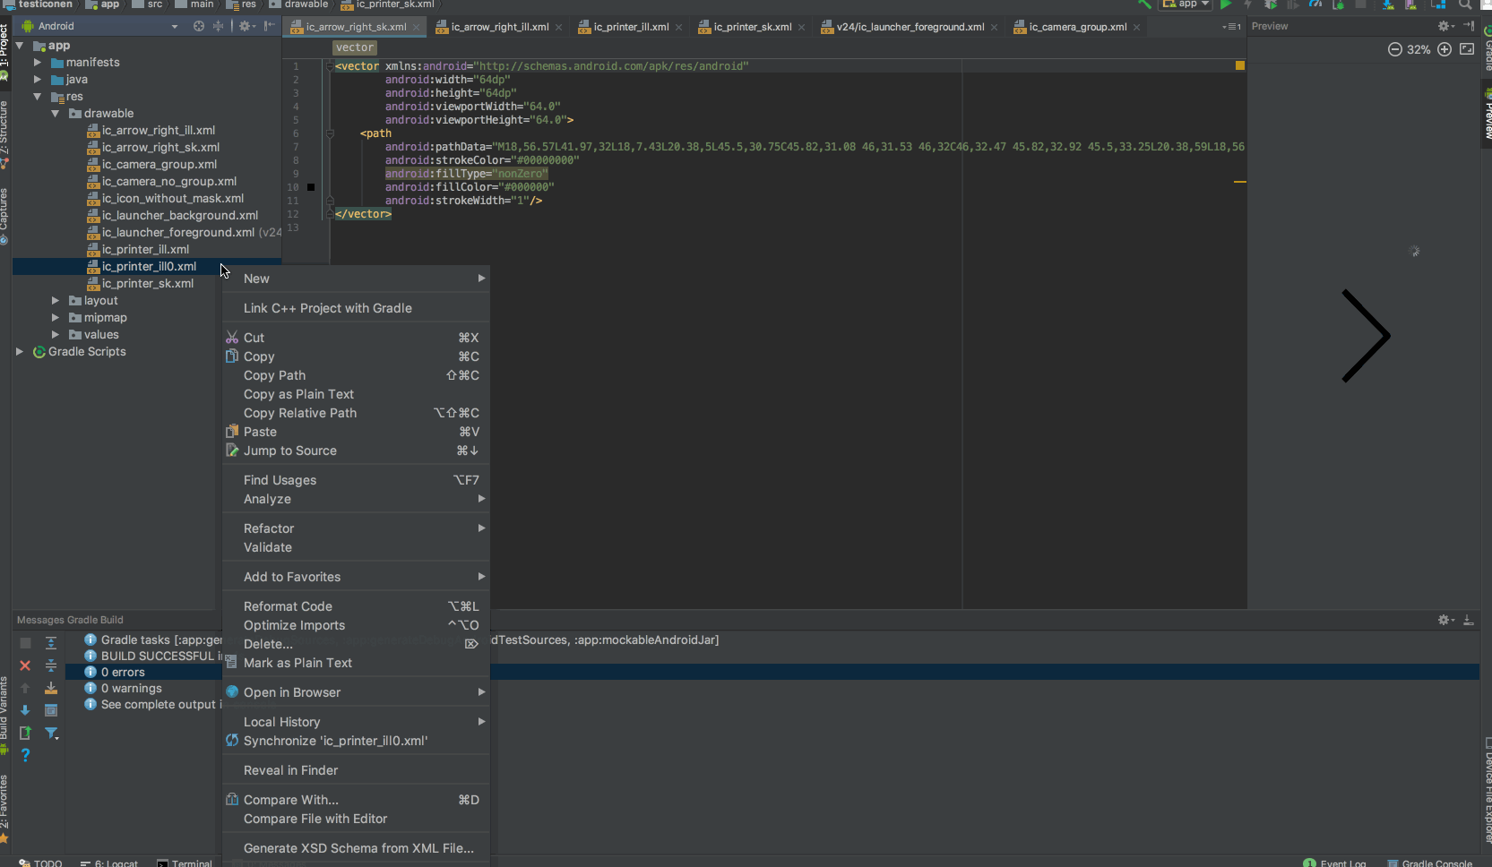Click the Search Everywhere magnifier icon
The image size is (1492, 867).
coord(1465,4)
